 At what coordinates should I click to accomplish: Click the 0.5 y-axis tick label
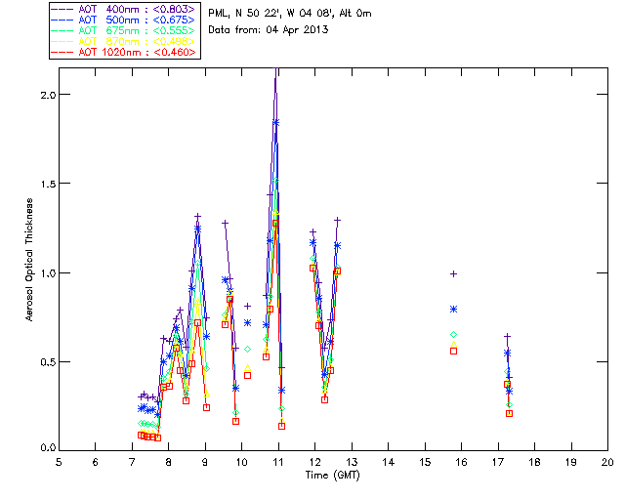(x=48, y=362)
